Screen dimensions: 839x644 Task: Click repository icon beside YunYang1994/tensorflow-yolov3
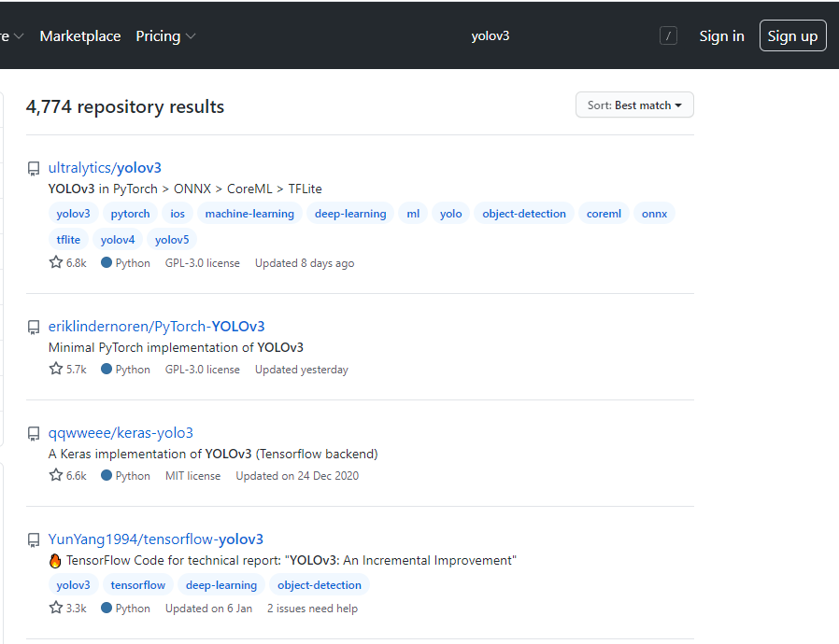point(34,540)
